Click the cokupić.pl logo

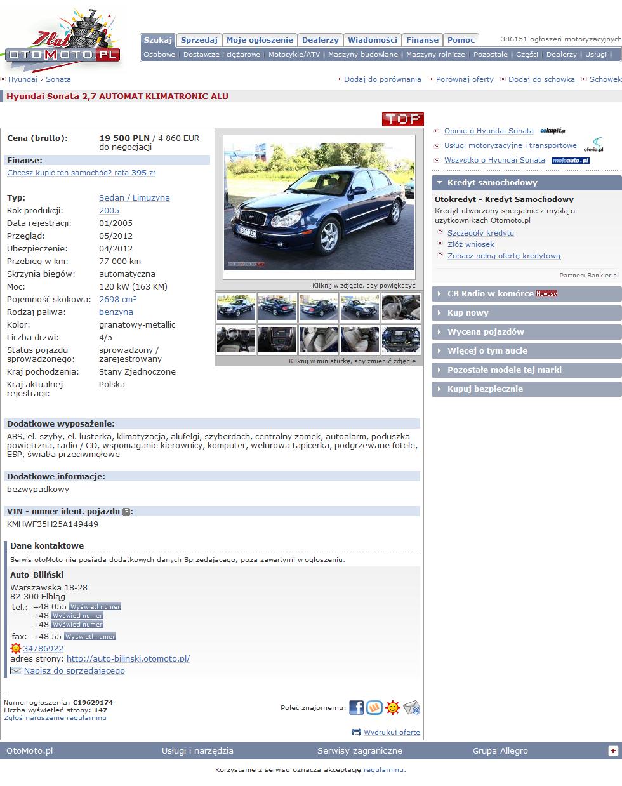coord(552,131)
